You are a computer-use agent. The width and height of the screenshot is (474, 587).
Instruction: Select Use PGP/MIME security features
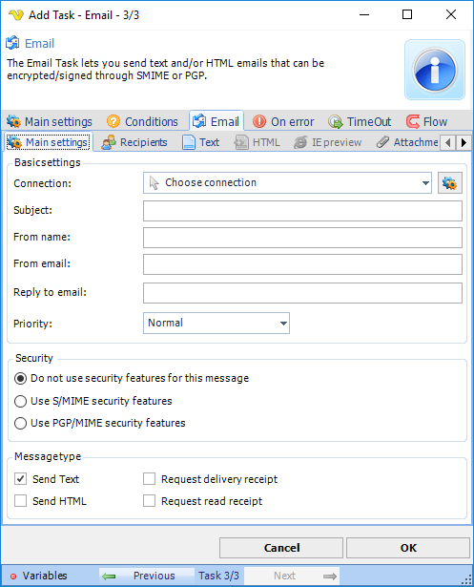100,423
